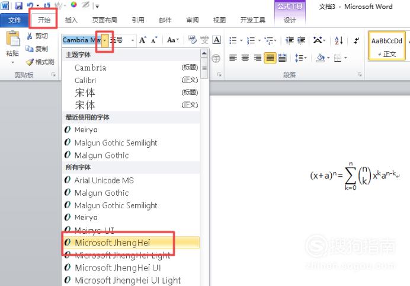The width and height of the screenshot is (410, 286).
Task: Open the 开发工具 (Developer) tab
Action: coord(252,20)
